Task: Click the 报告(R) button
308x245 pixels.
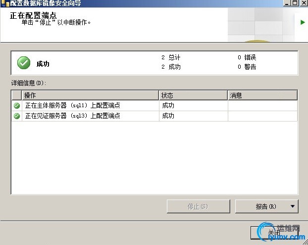Action: point(266,206)
